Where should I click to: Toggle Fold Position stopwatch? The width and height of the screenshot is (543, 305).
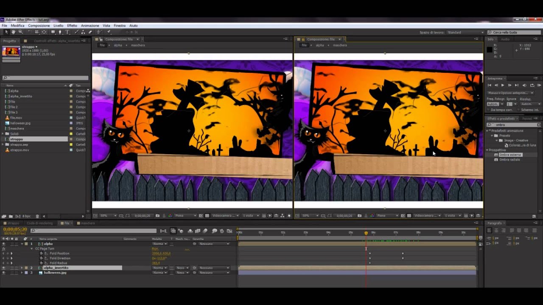pos(41,253)
